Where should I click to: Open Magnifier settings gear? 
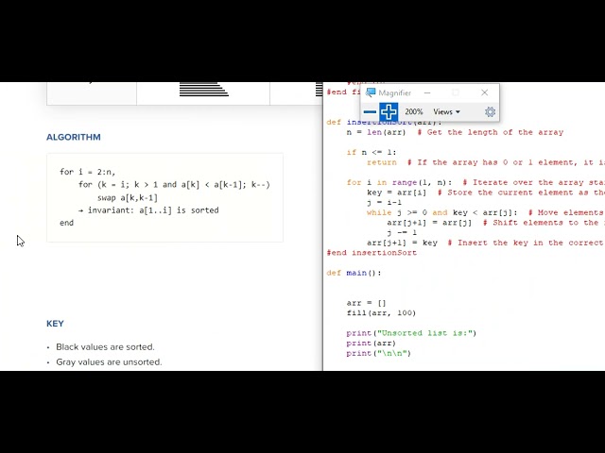click(x=490, y=111)
